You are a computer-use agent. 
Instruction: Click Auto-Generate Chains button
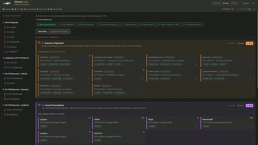(192, 25)
